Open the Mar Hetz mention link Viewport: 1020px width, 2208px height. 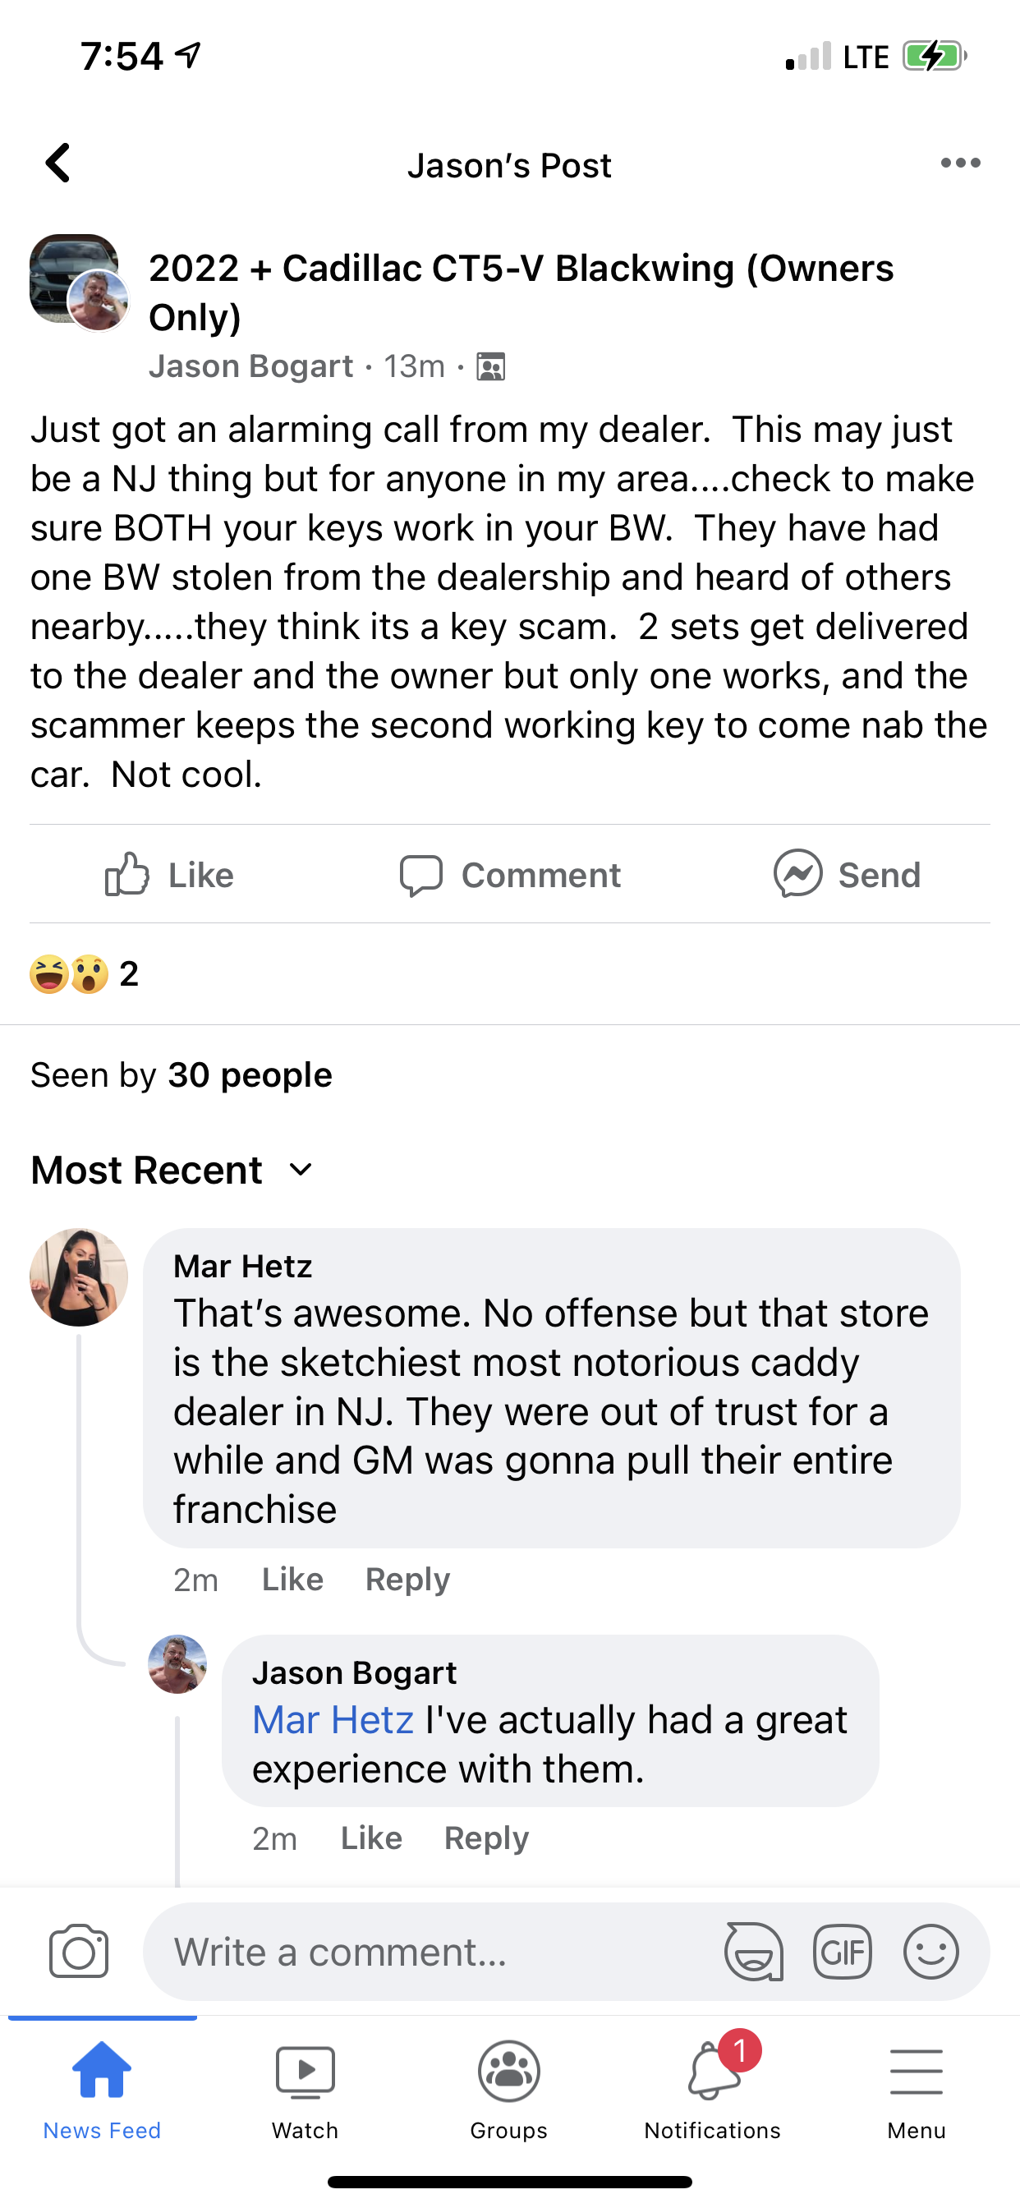click(333, 1720)
